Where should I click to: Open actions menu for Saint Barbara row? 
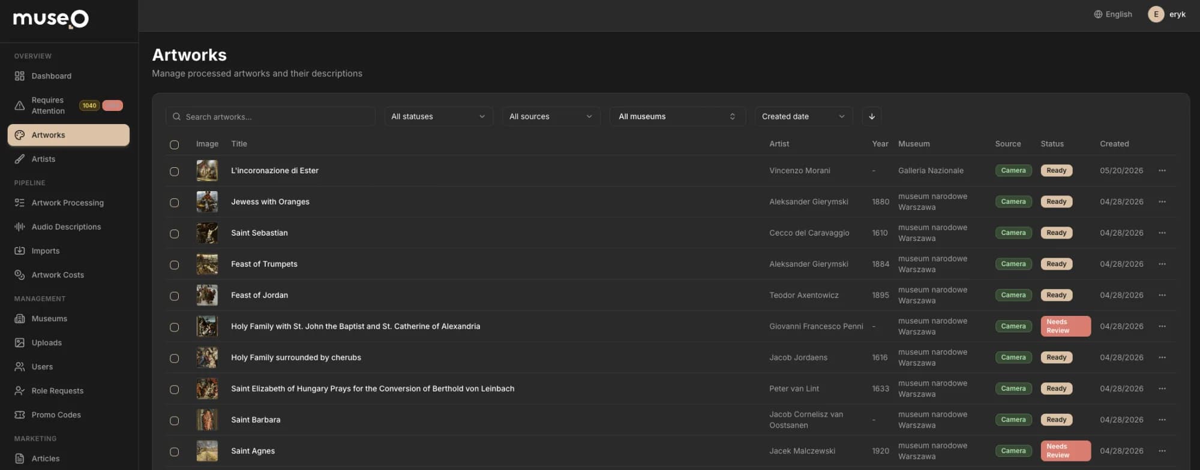pos(1162,420)
